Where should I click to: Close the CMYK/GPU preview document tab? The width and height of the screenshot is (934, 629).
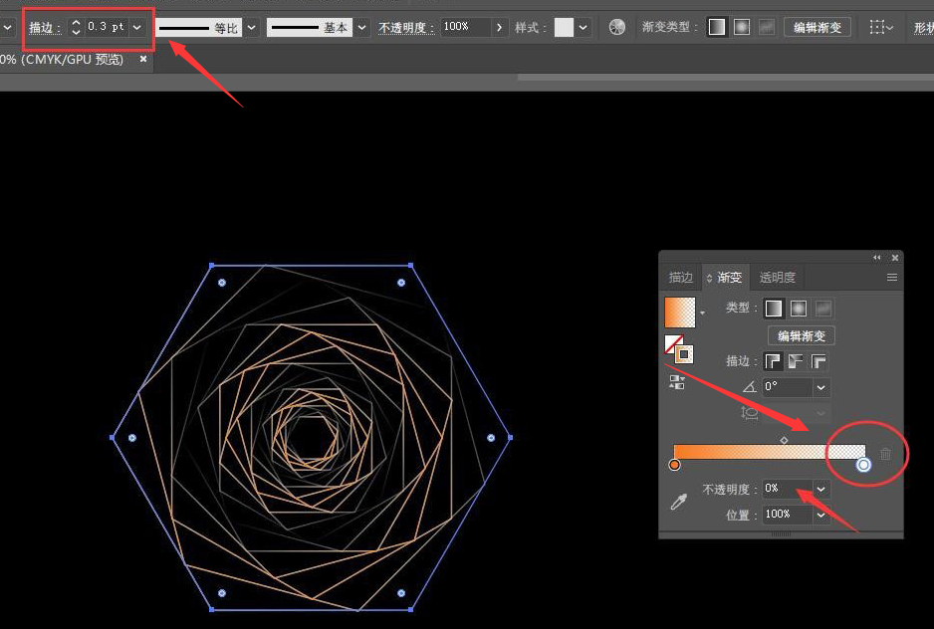pos(143,59)
